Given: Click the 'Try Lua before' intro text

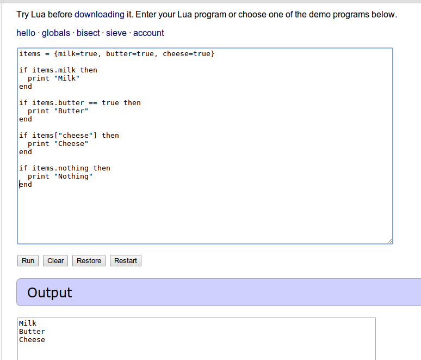Looking at the screenshot, I should [x=44, y=15].
